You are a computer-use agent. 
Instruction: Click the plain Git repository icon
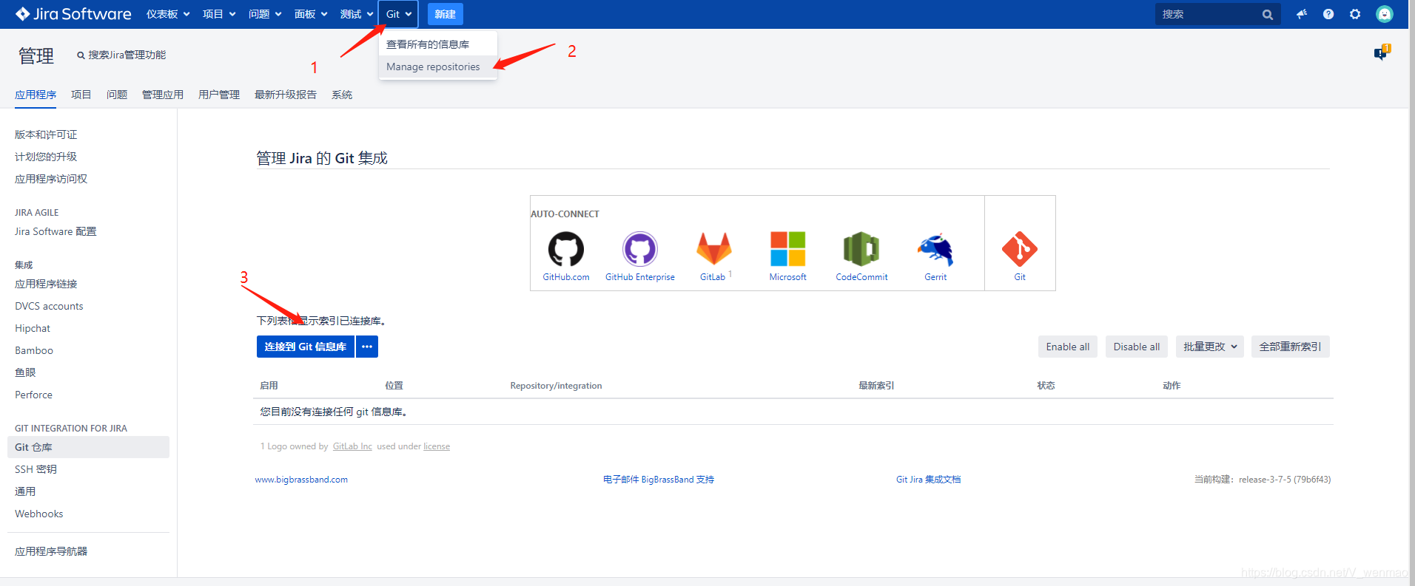pos(1020,249)
